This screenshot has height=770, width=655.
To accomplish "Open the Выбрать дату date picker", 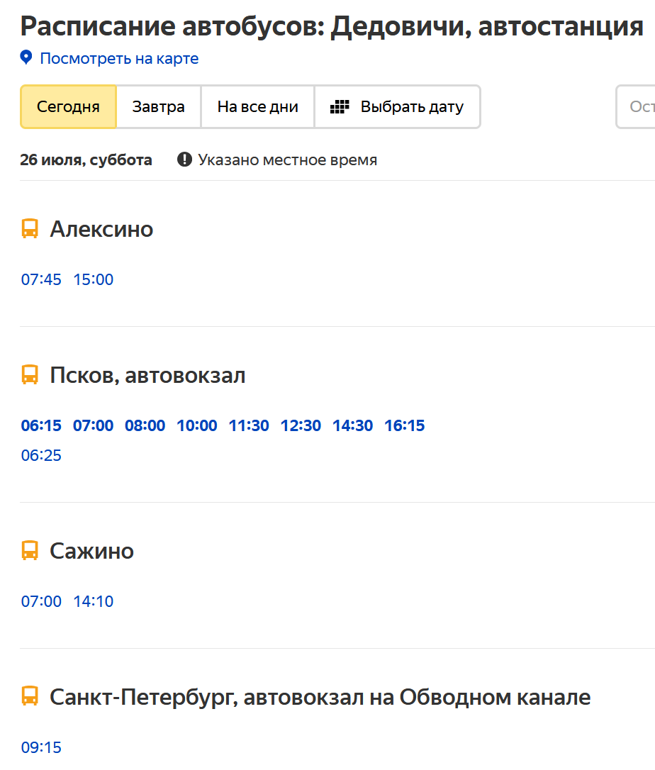I will coord(397,107).
